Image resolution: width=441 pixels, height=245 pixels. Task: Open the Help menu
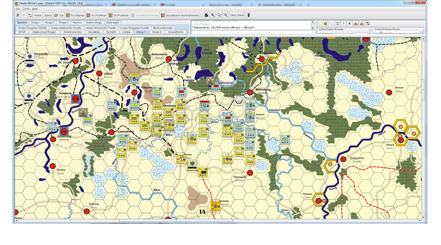coord(35,9)
